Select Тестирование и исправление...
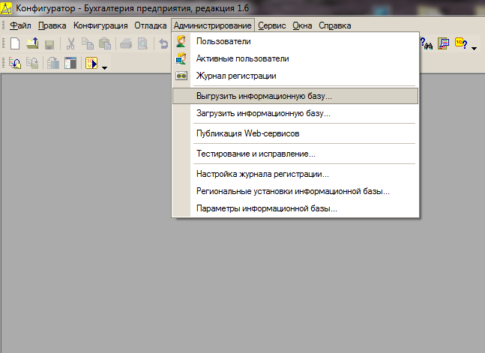The width and height of the screenshot is (485, 353). 295,154
